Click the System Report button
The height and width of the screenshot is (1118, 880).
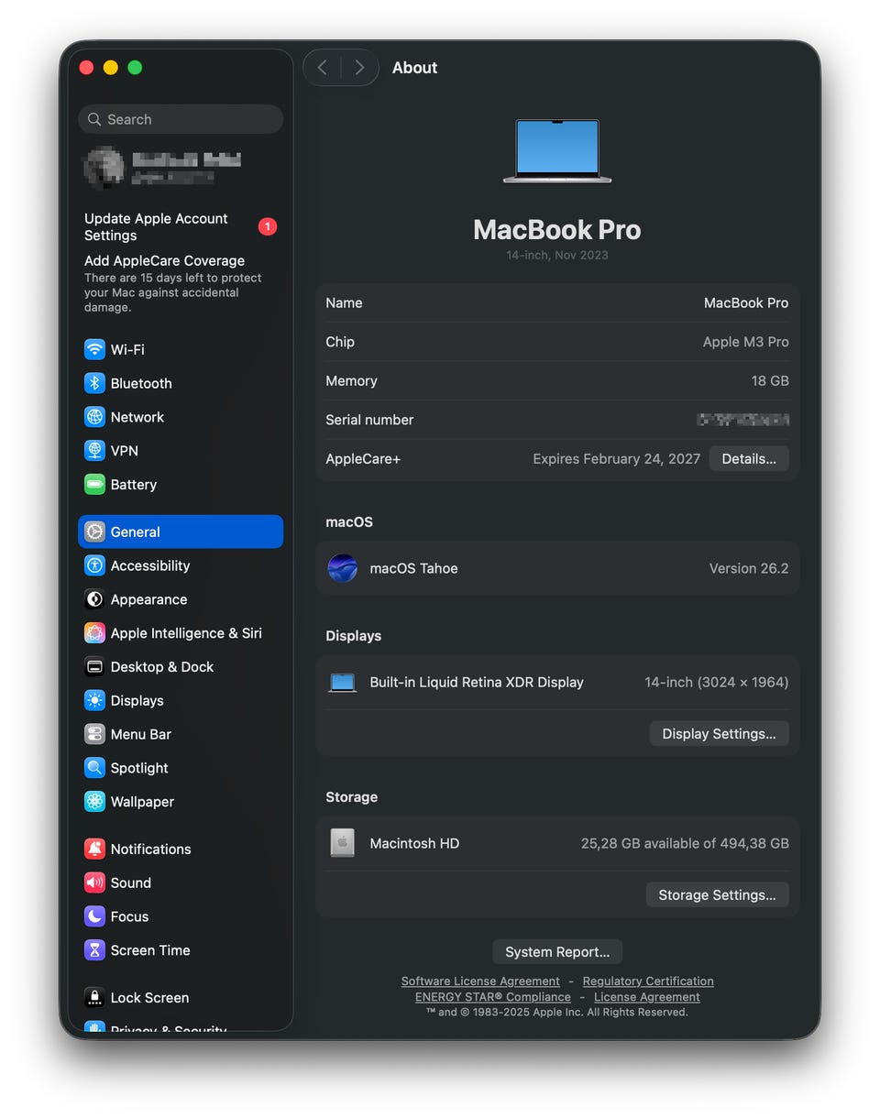click(x=557, y=951)
